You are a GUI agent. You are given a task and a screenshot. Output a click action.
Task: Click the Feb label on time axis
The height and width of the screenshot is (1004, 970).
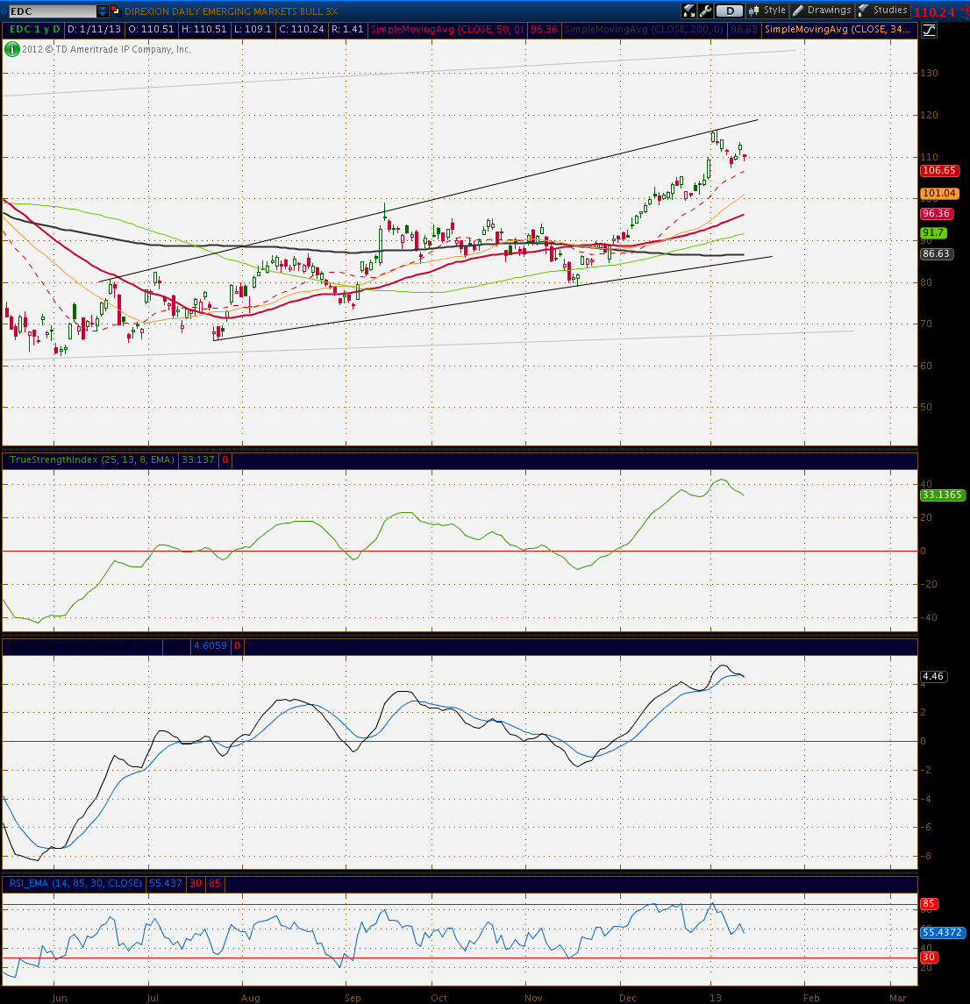(x=811, y=998)
